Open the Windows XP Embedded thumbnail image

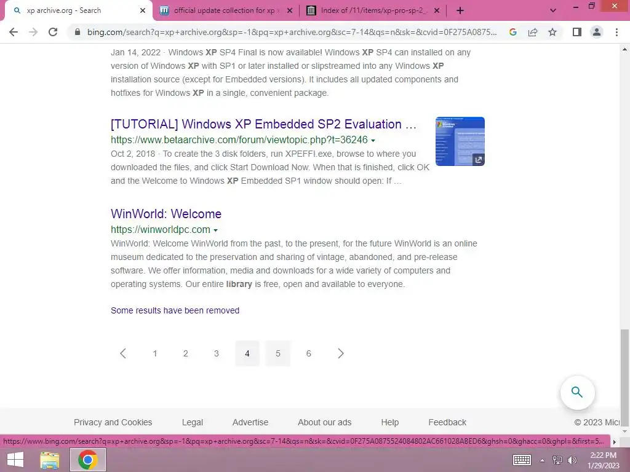pos(460,141)
